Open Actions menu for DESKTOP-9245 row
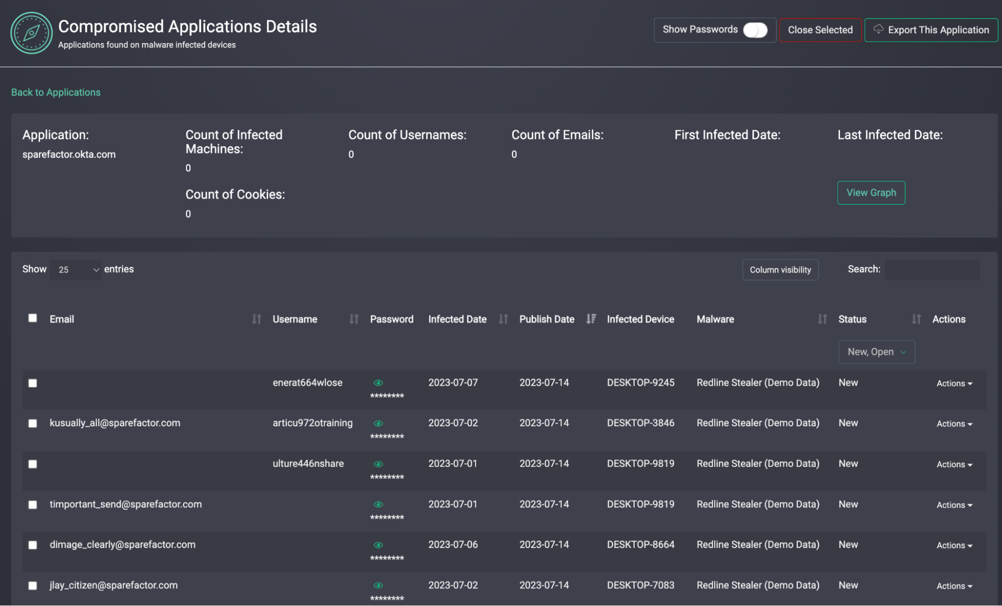 954,383
